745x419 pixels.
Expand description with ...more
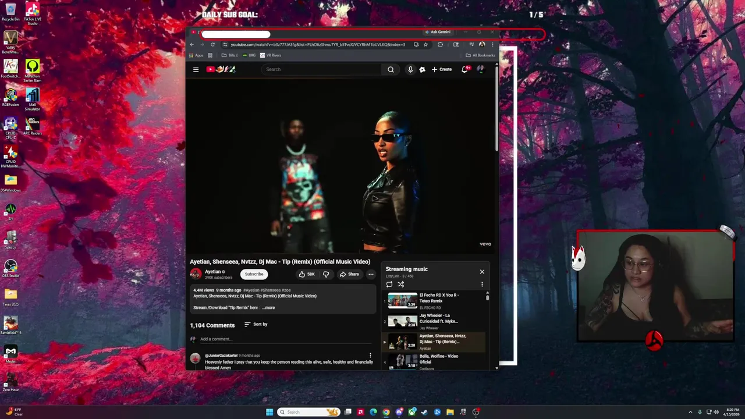coord(268,307)
